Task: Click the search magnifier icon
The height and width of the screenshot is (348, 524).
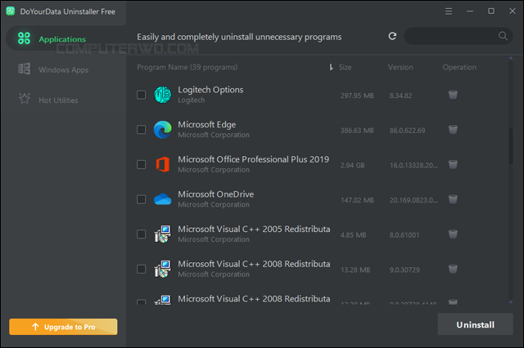Action: pos(503,36)
